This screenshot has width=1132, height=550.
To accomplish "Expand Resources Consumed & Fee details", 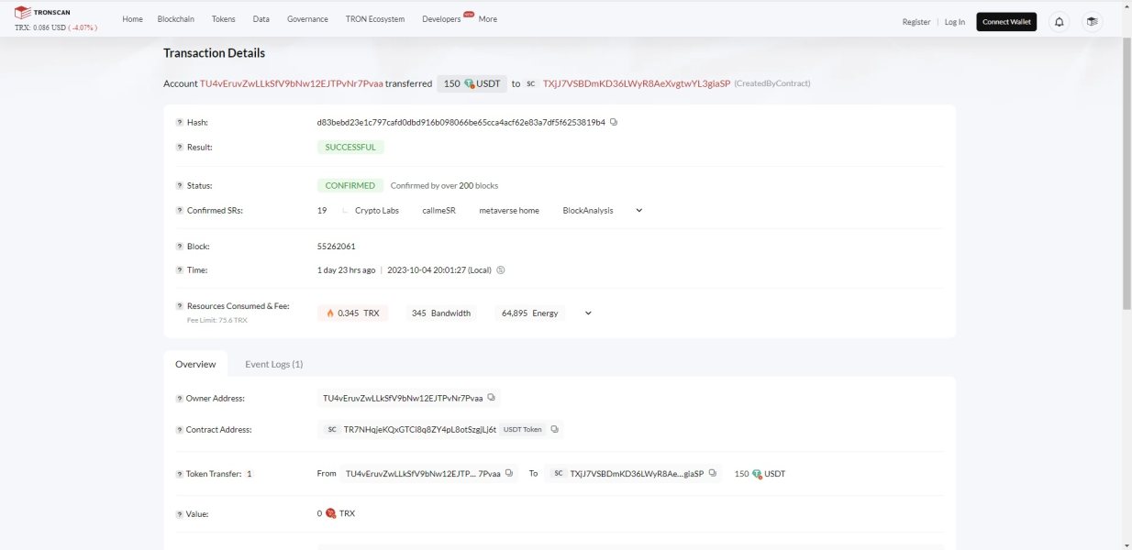I will [x=588, y=313].
